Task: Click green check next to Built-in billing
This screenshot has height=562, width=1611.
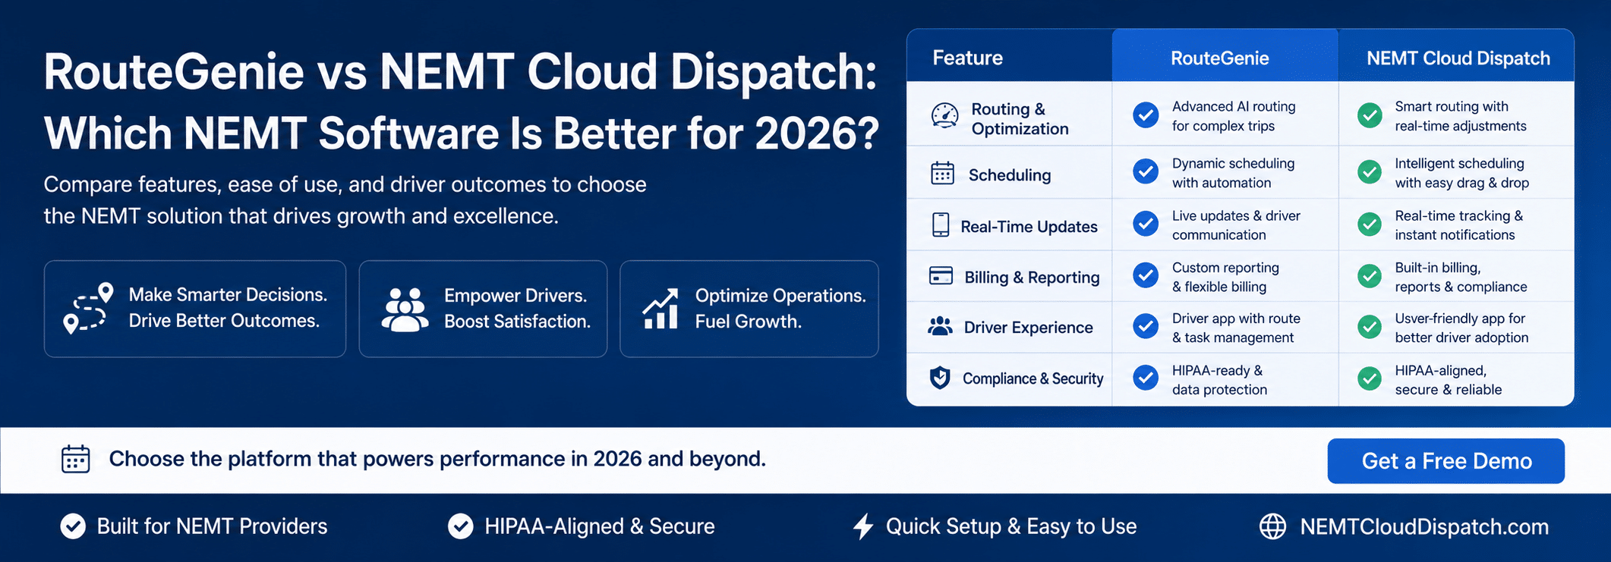Action: click(x=1370, y=275)
